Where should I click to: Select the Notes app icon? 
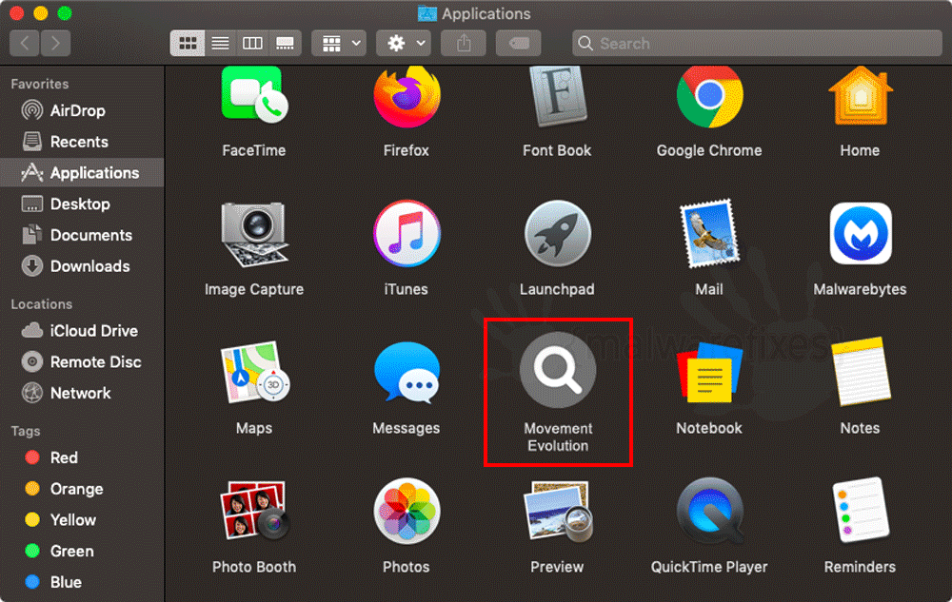pos(861,371)
